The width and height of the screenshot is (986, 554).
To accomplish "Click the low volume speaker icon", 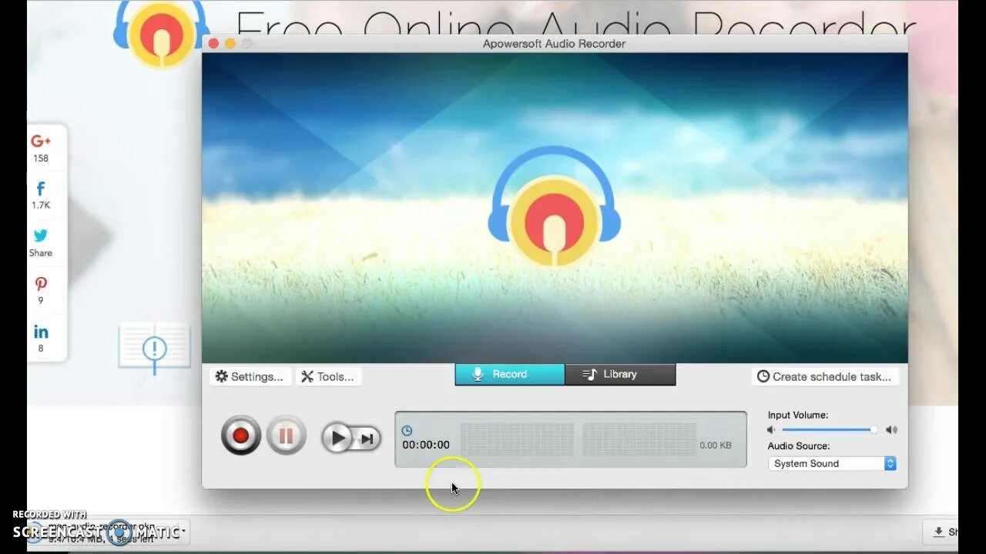I will [x=772, y=430].
